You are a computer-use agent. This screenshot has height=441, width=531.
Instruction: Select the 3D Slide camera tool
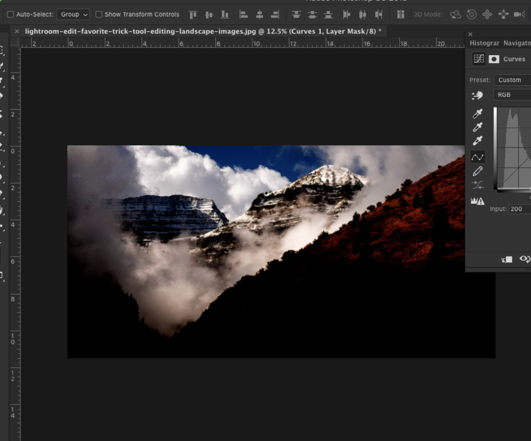(x=503, y=14)
